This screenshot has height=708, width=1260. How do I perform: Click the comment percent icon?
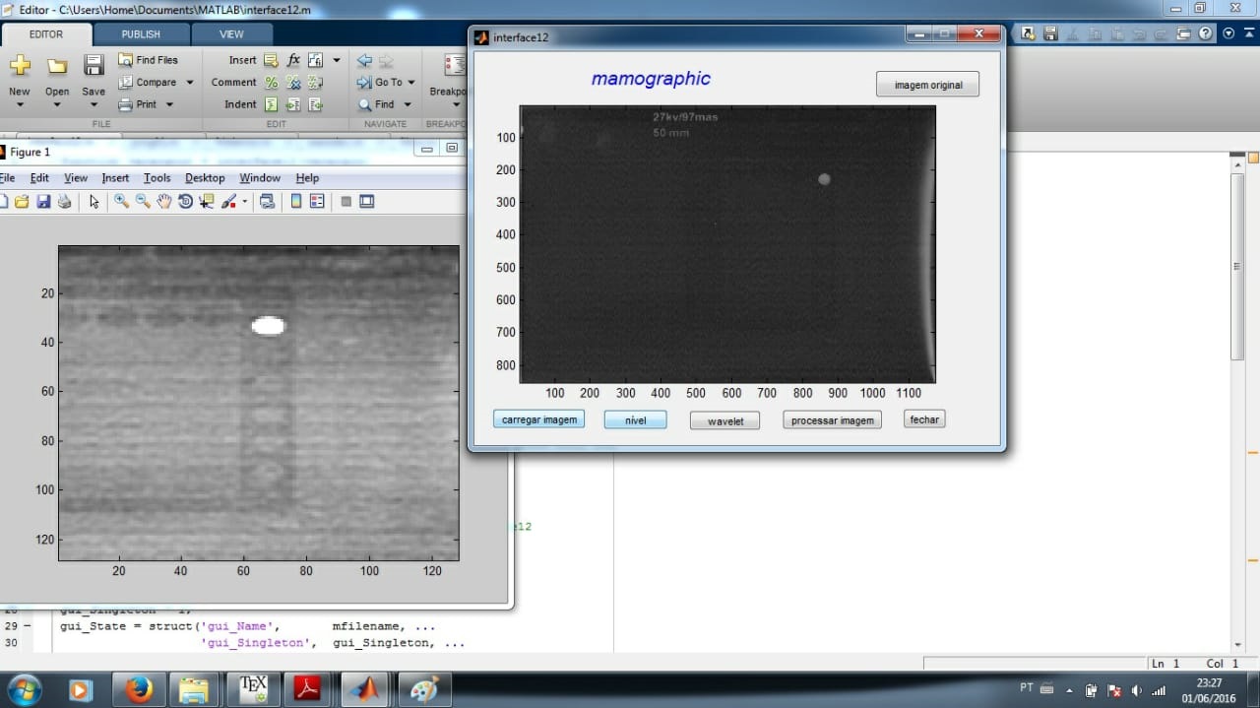(x=271, y=83)
